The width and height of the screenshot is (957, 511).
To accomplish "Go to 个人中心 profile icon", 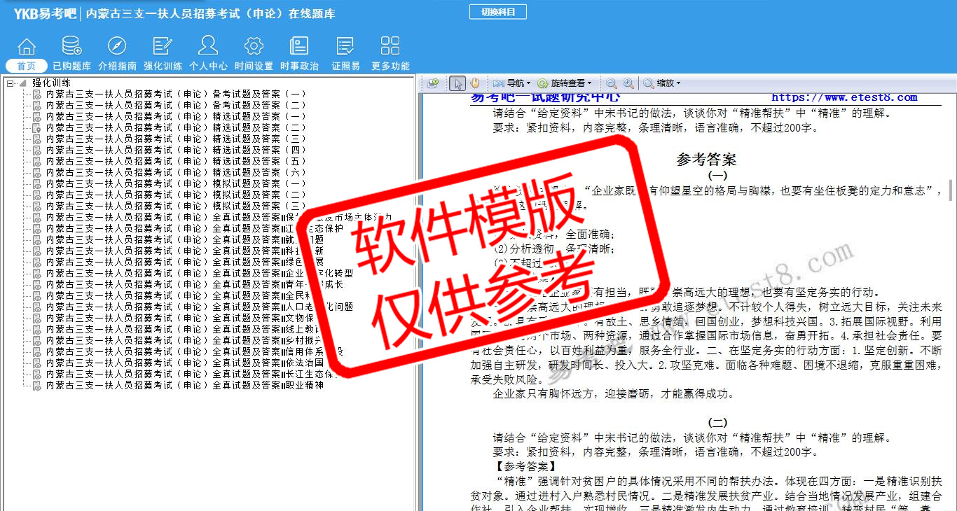I will pos(208,48).
